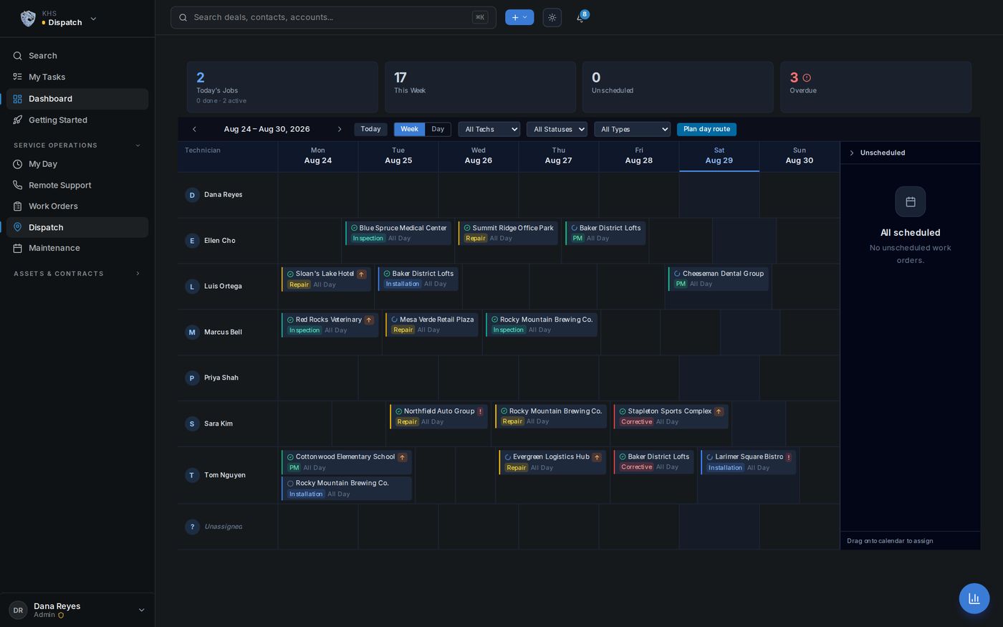Select the Sat Aug 29 column header

[x=719, y=156]
